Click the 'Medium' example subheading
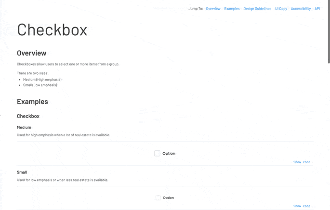Image resolution: width=330 pixels, height=210 pixels. pyautogui.click(x=24, y=127)
